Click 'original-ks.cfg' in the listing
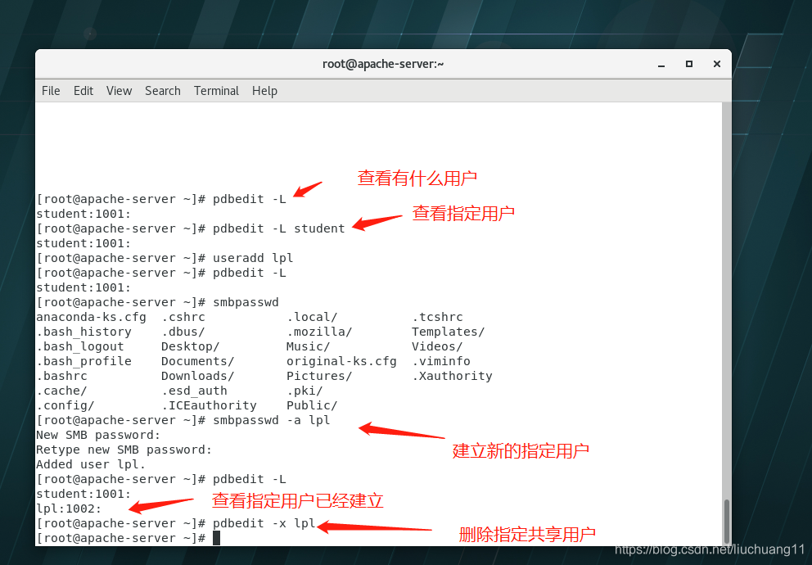 coord(342,361)
